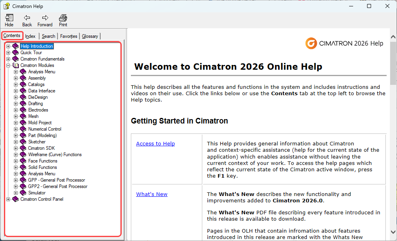Open the Index tab

pyautogui.click(x=30, y=36)
